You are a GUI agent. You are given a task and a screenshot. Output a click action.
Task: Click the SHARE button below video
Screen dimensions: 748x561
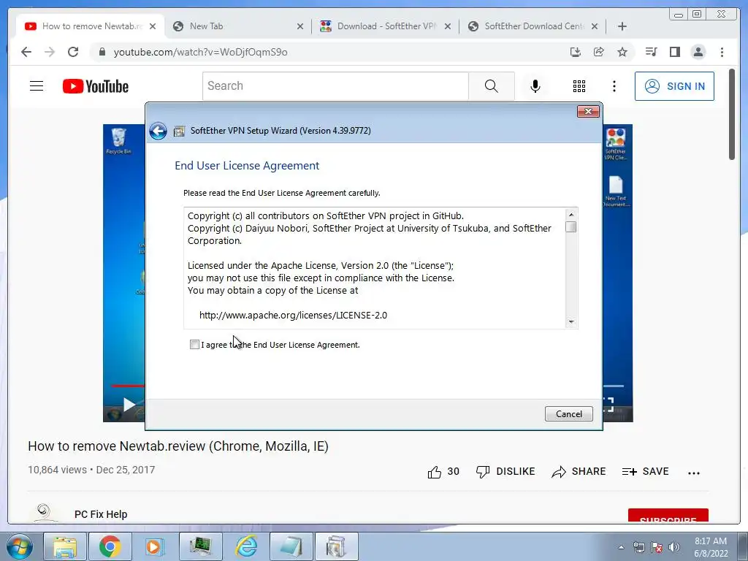(579, 472)
